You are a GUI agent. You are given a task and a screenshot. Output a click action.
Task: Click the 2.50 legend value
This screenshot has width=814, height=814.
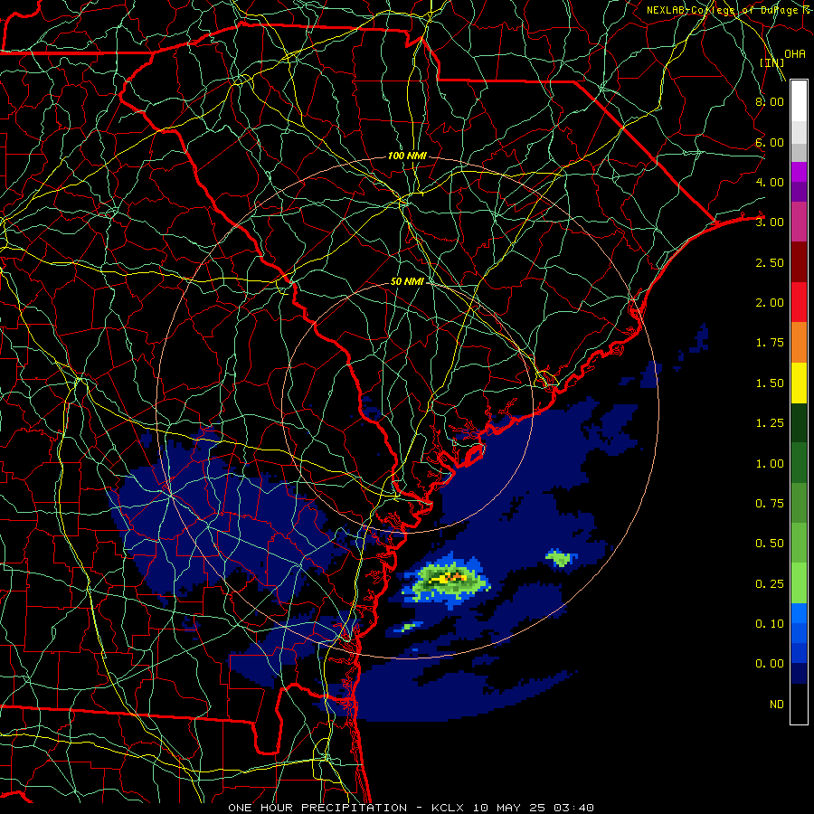coord(770,262)
